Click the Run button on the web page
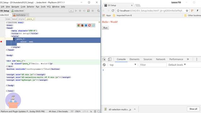This screenshot has height=113, width=201. 106,28
